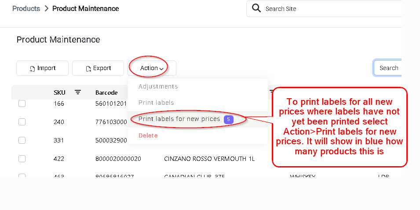The image size is (420, 210).
Task: Tick the checkbox for SKU 166
Action: tap(22, 103)
